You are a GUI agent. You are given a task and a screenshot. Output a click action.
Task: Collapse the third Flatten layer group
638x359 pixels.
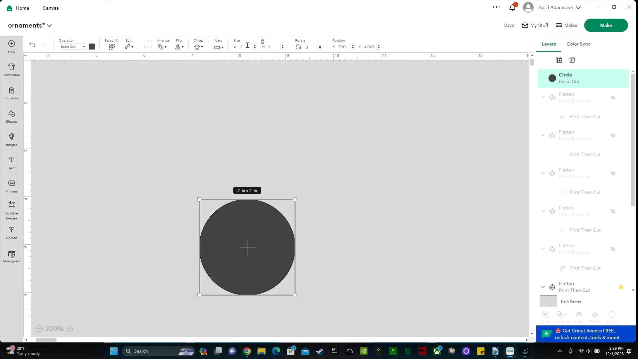point(543,173)
